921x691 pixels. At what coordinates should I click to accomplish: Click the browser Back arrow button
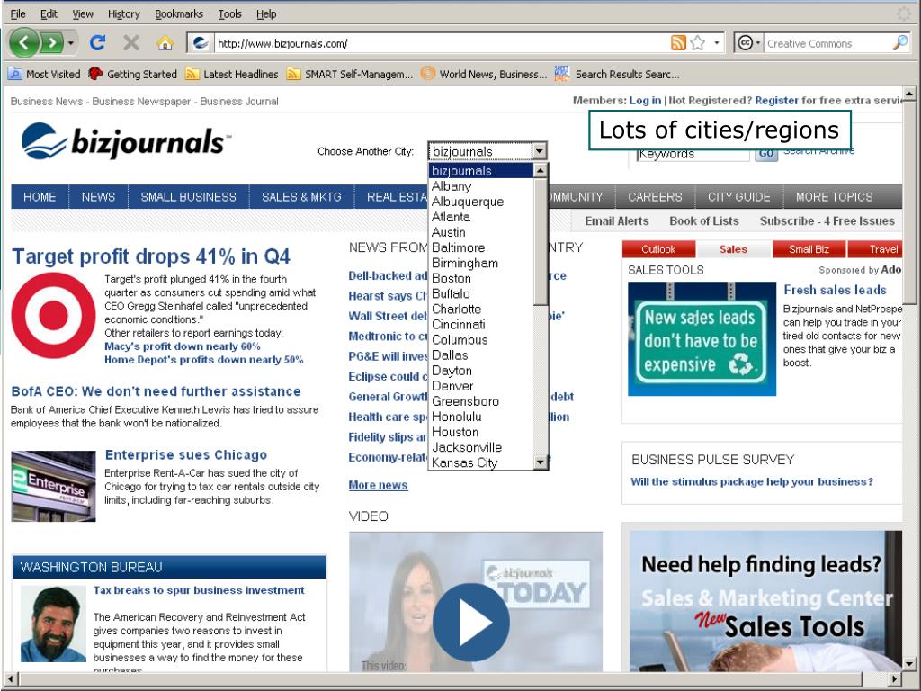tap(23, 43)
